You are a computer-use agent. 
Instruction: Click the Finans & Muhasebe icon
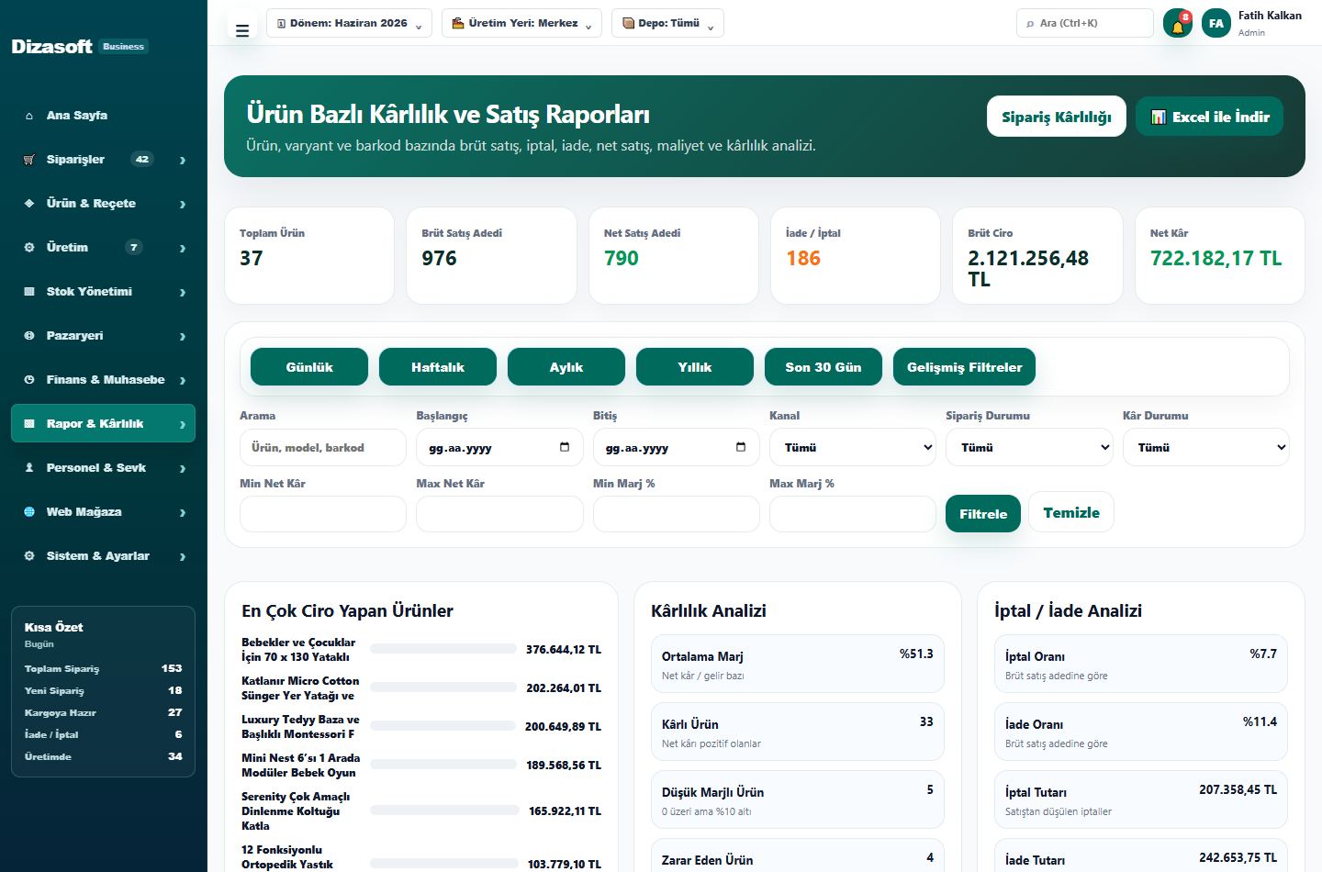29,380
